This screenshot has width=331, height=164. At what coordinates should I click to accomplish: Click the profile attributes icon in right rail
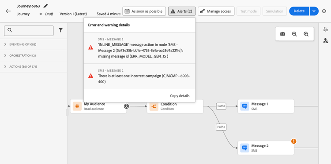click(326, 40)
